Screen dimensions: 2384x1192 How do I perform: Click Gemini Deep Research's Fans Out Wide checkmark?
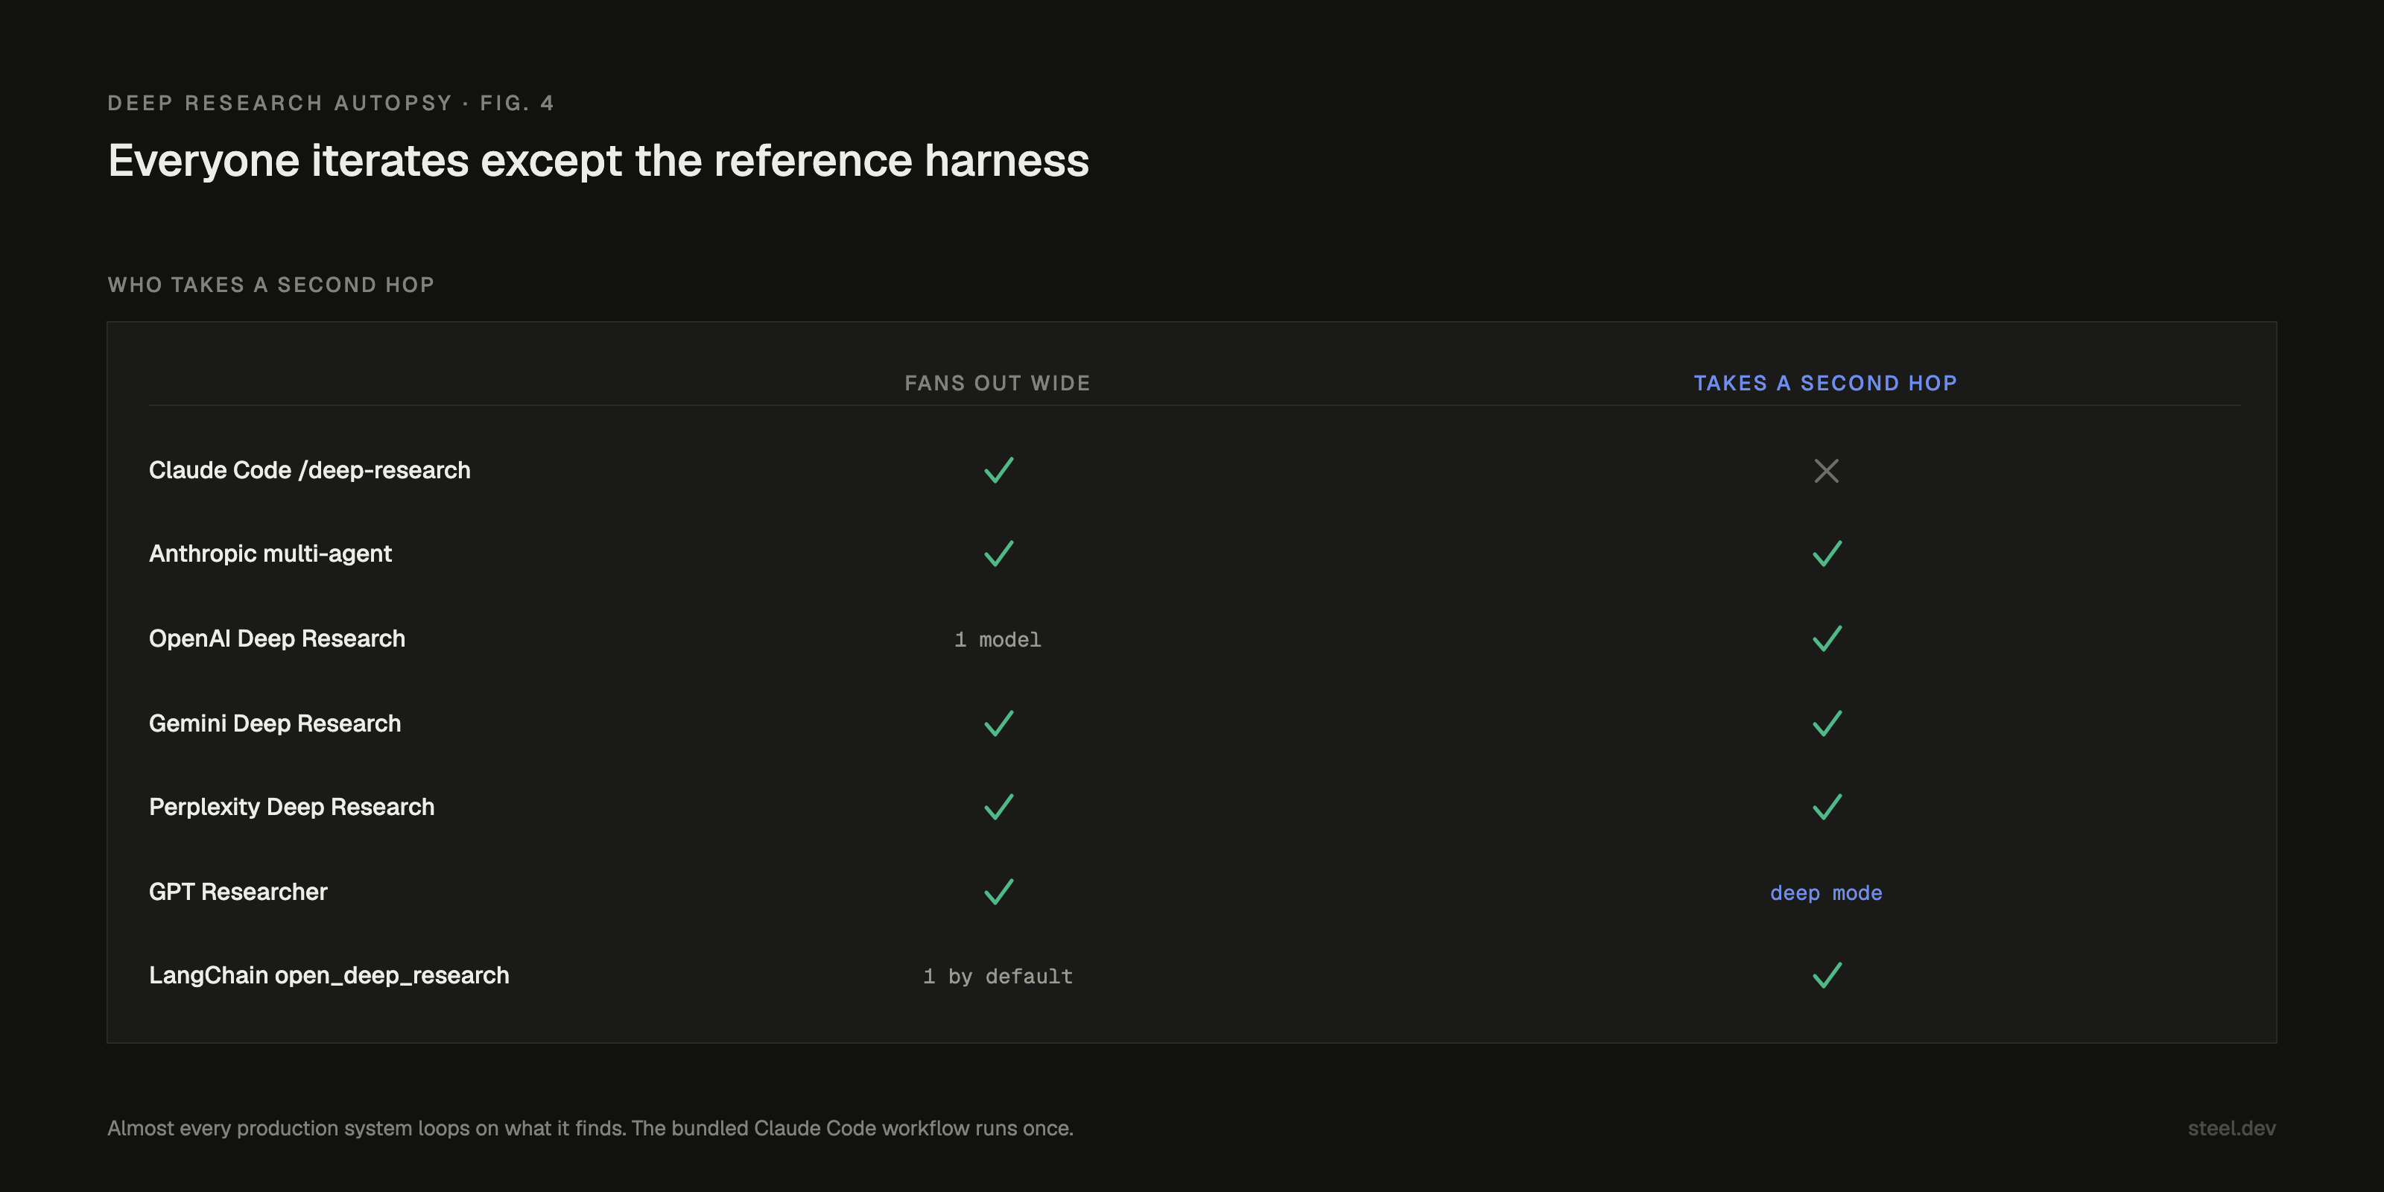coord(998,723)
